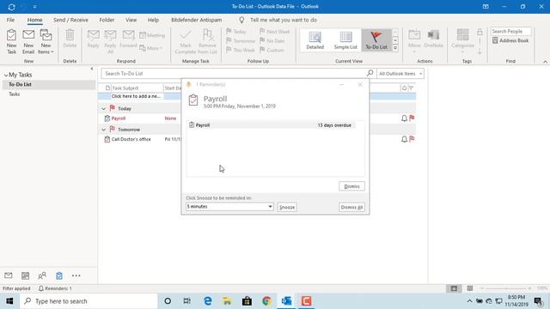Image resolution: width=550 pixels, height=309 pixels.
Task: Open the Bitdefender Antispam tab
Action: click(x=197, y=20)
